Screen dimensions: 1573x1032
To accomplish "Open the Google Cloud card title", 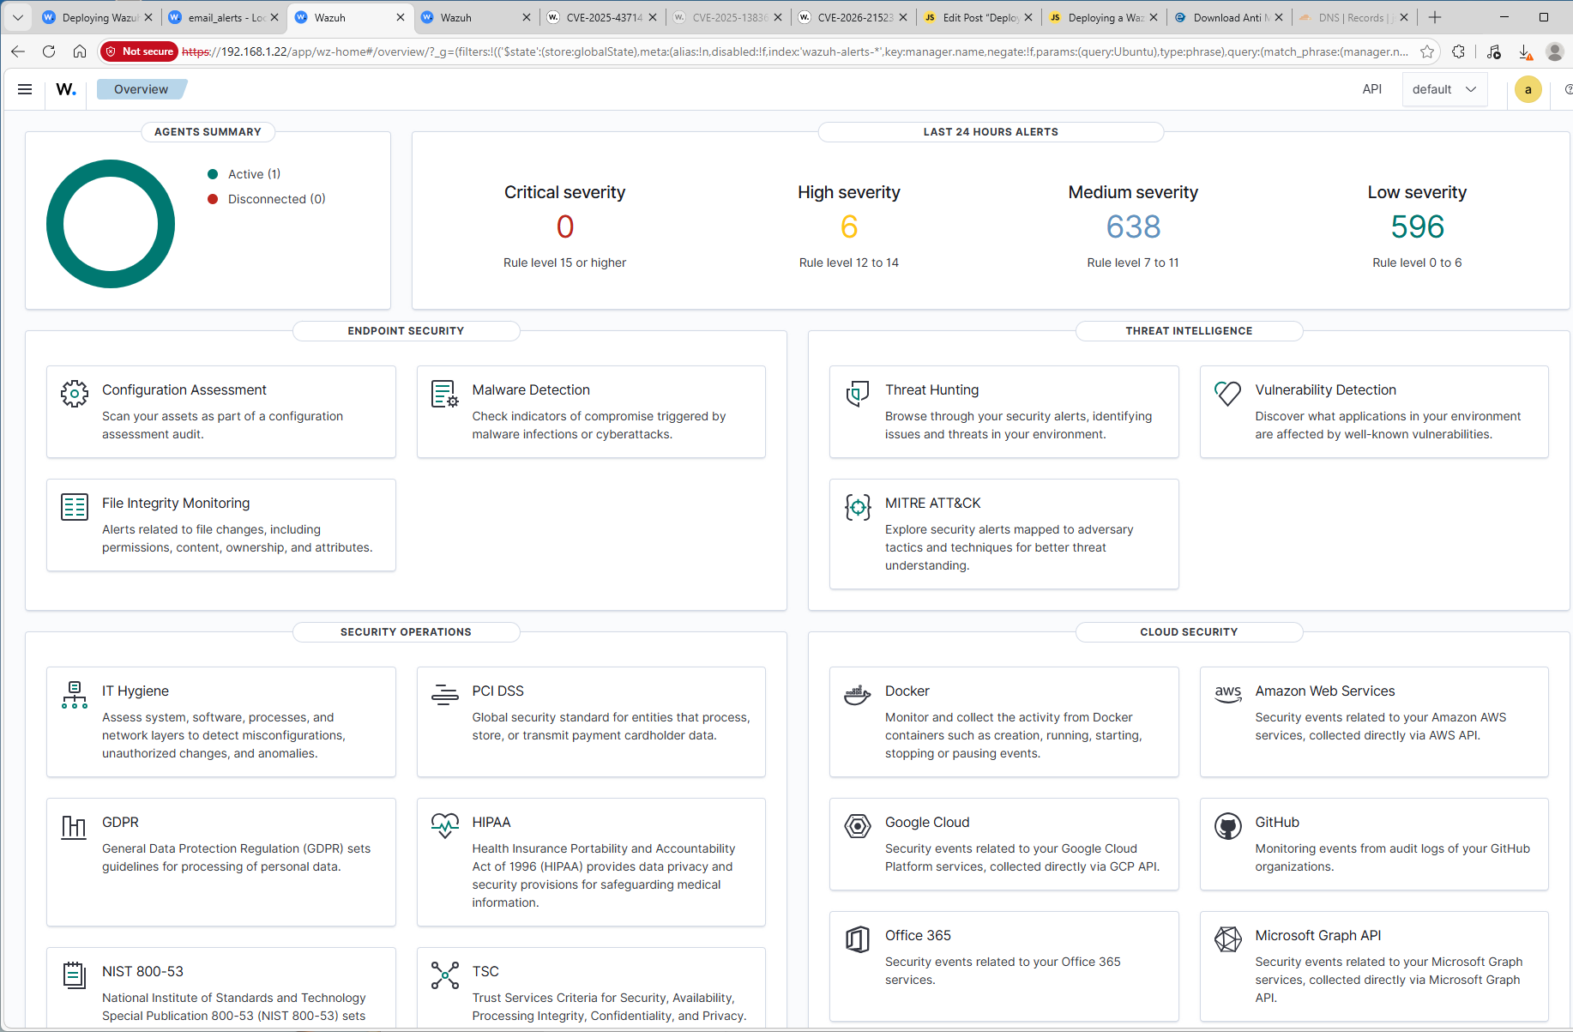I will (927, 823).
